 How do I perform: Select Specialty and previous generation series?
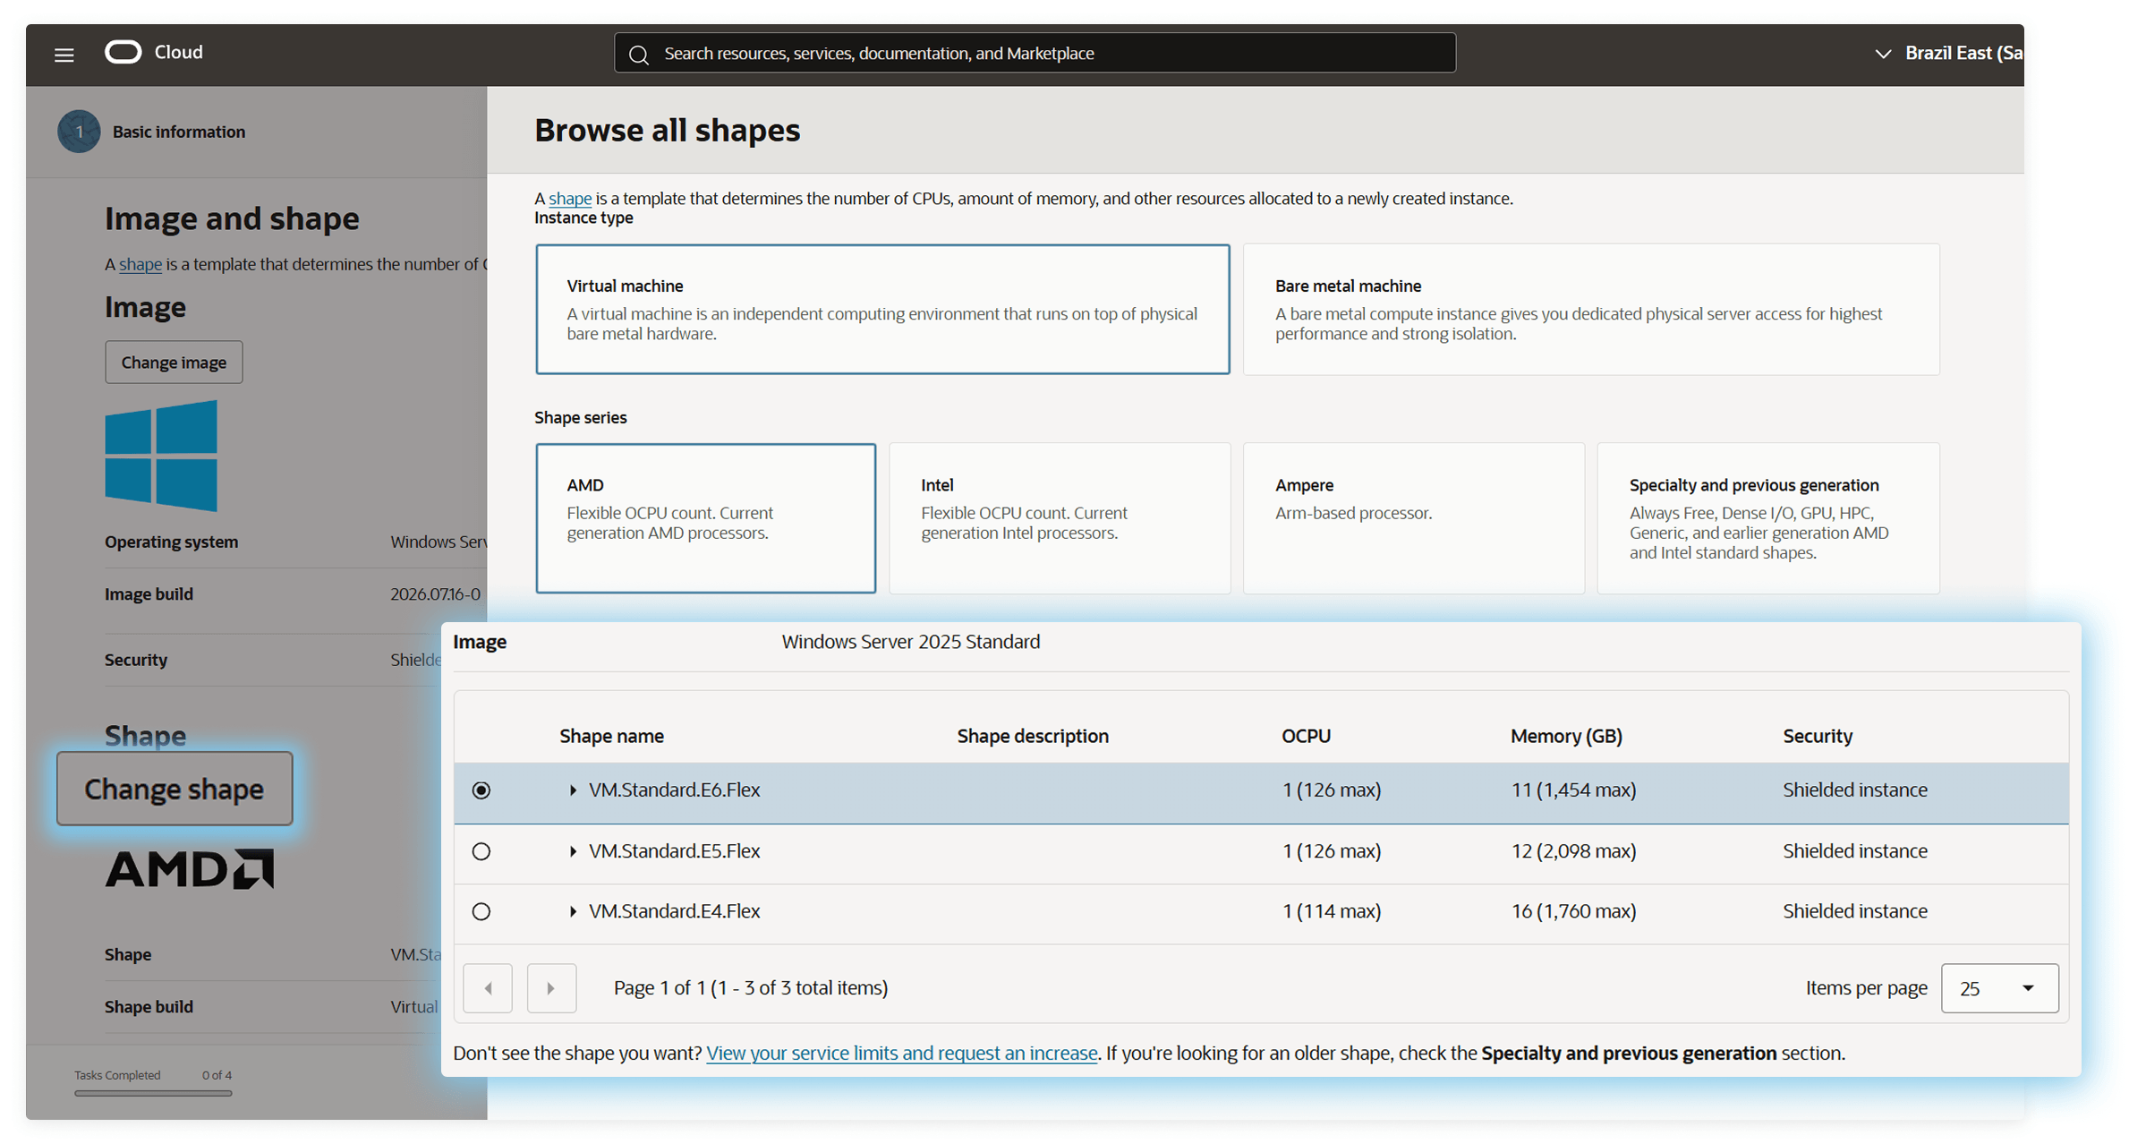pyautogui.click(x=1768, y=518)
